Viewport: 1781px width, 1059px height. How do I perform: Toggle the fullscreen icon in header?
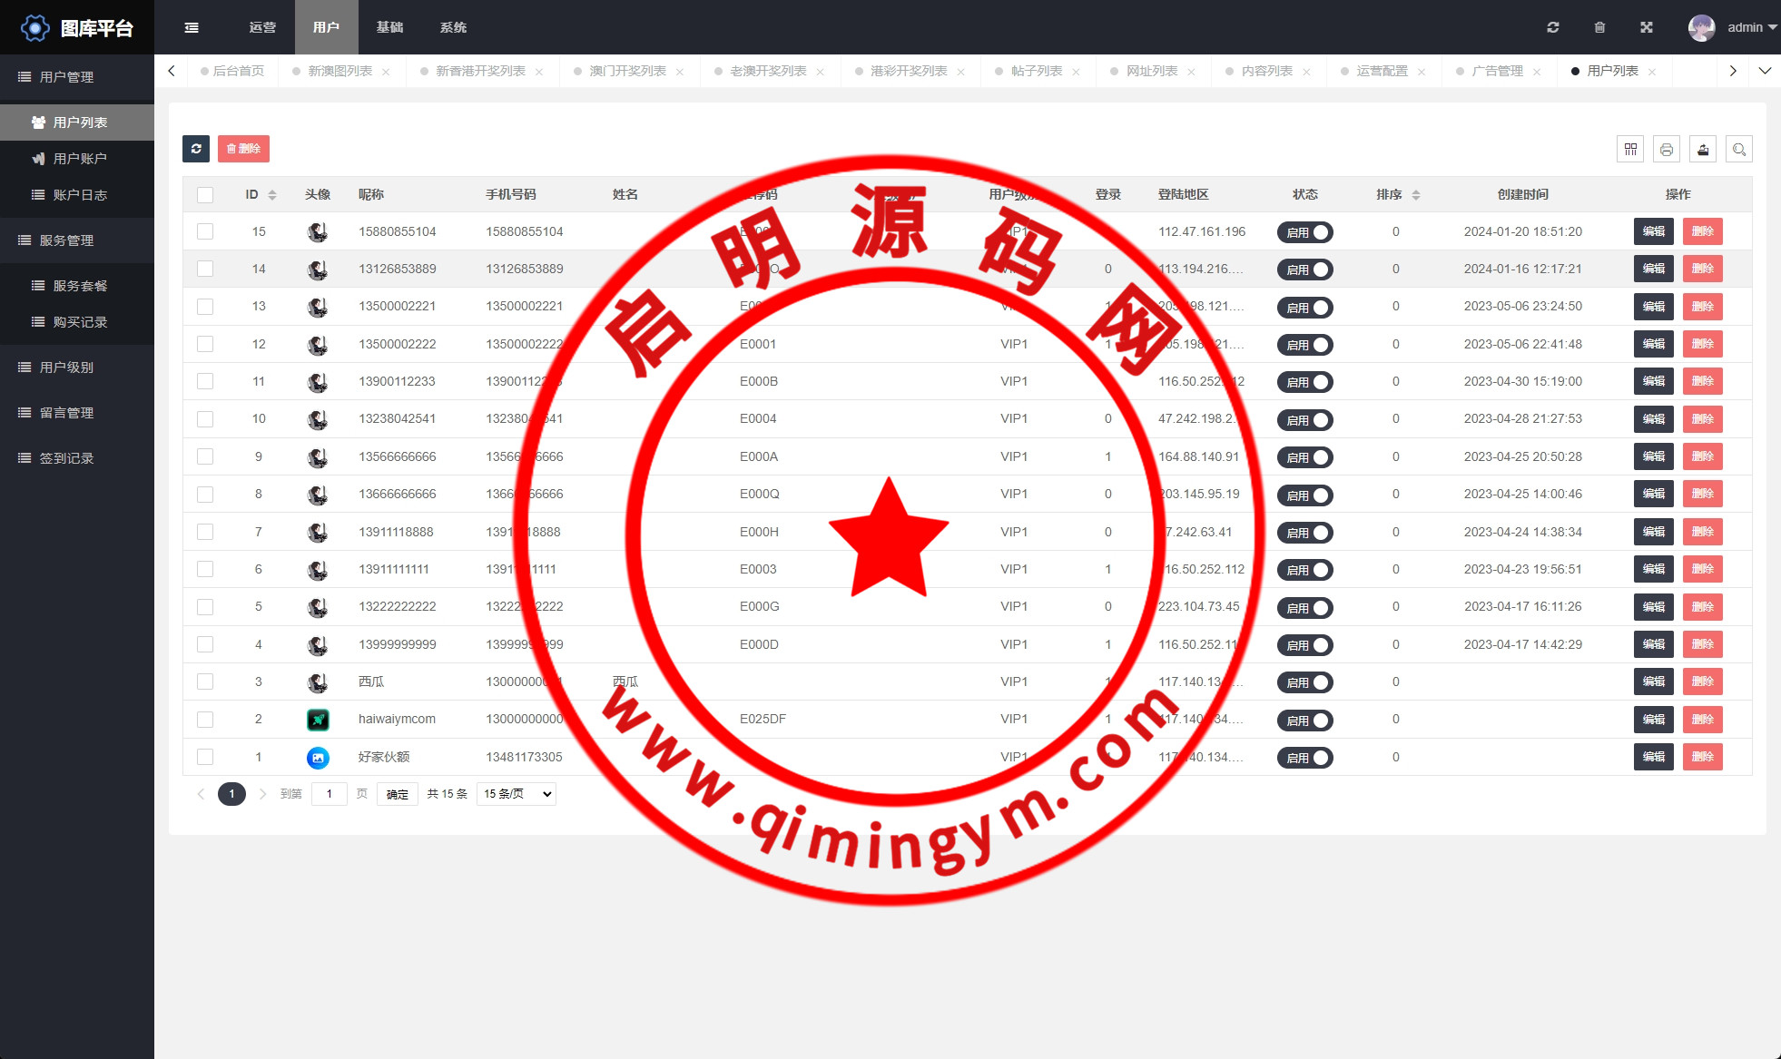coord(1647,27)
